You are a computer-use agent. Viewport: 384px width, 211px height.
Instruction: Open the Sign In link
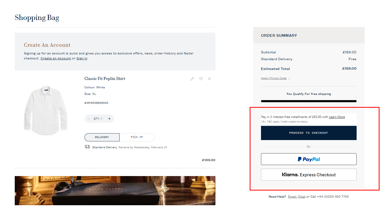coord(82,58)
